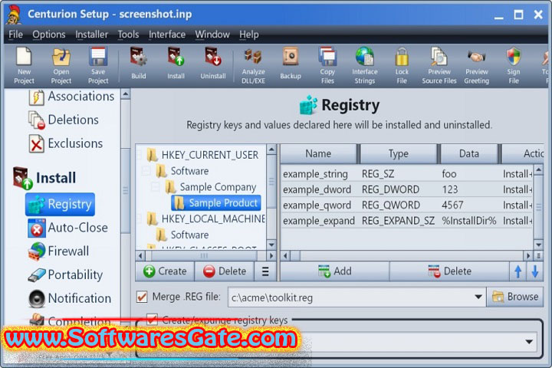Click registry tree vertical scrollbar down arrow

point(271,245)
